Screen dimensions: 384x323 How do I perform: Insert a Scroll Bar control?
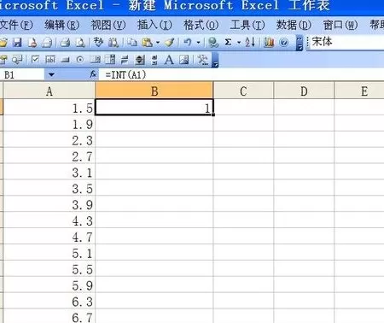click(154, 60)
